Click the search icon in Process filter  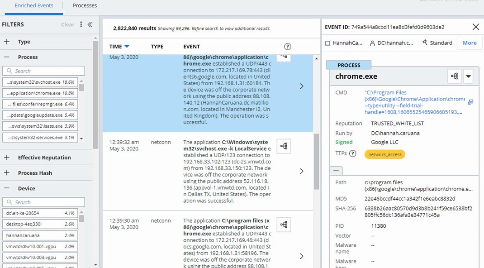pos(9,71)
